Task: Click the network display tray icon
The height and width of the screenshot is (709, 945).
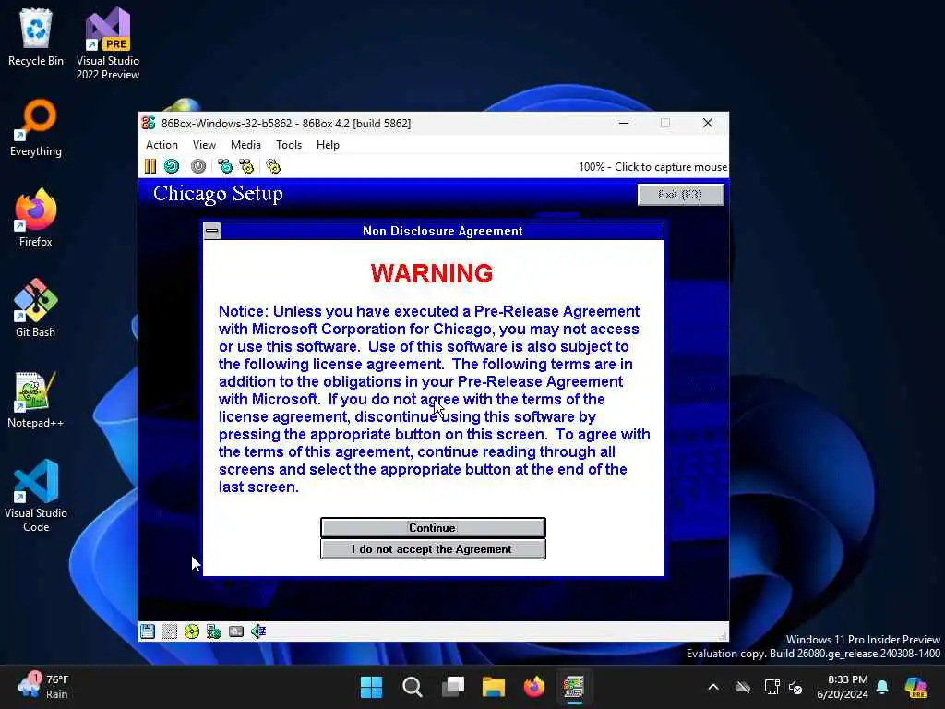Action: click(x=772, y=687)
